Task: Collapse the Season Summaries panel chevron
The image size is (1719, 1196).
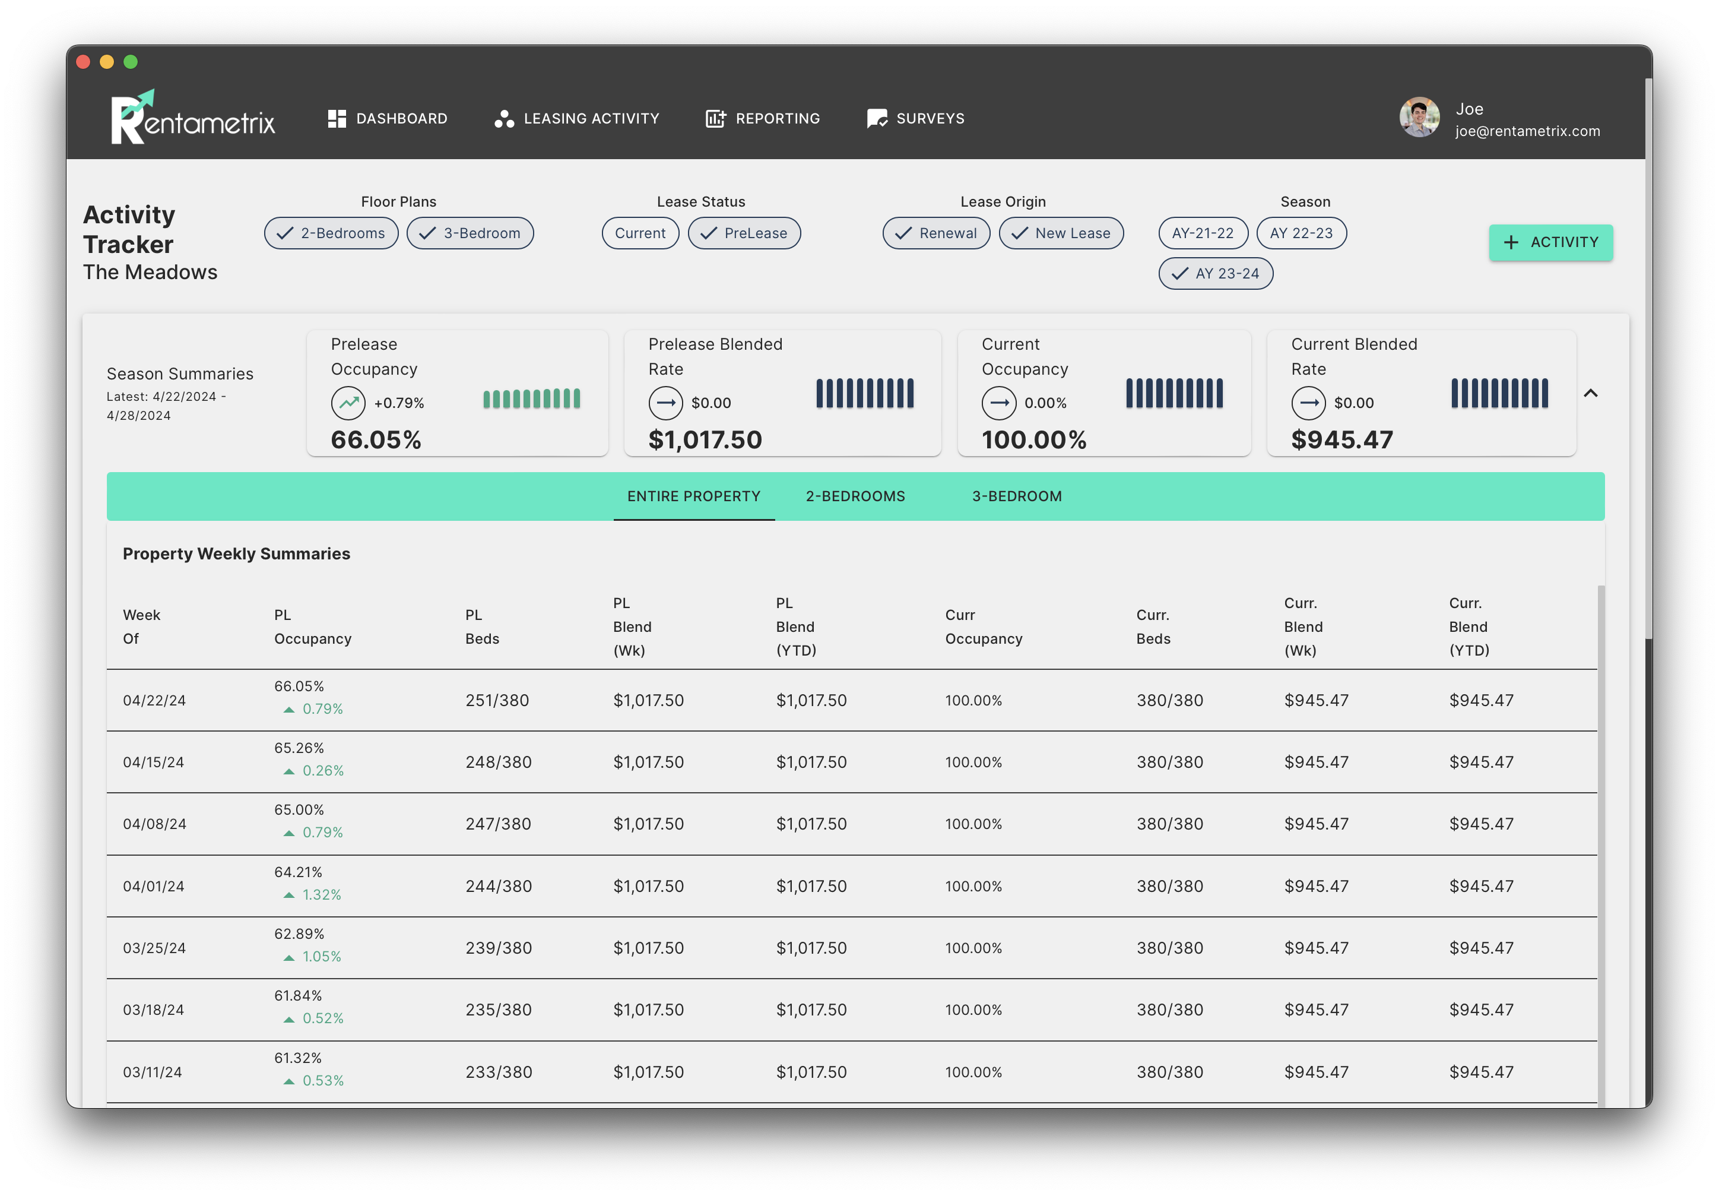Action: click(x=1590, y=393)
